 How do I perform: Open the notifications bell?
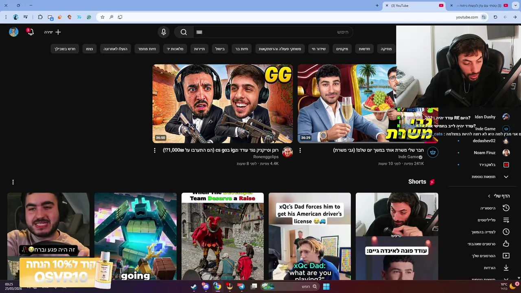pos(31,32)
